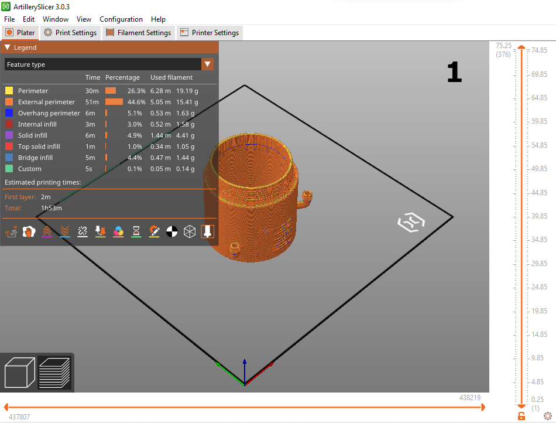
Task: Toggle Custom G-codes gear-pencil icon
Action: pyautogui.click(x=154, y=232)
